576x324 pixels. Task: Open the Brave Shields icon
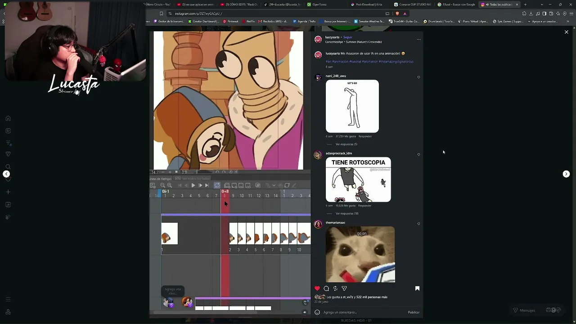pyautogui.click(x=397, y=13)
